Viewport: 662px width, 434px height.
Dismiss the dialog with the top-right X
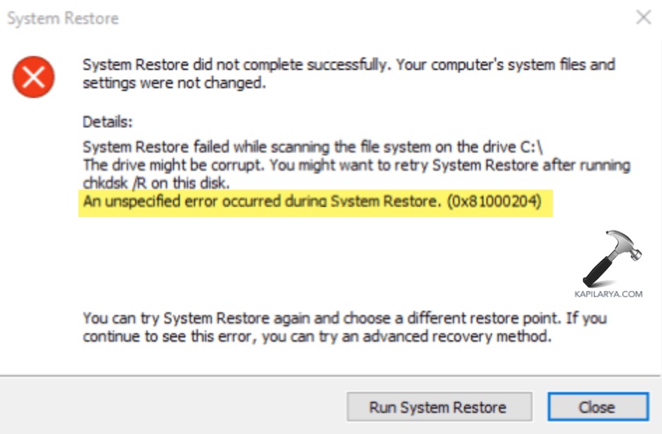(x=645, y=17)
